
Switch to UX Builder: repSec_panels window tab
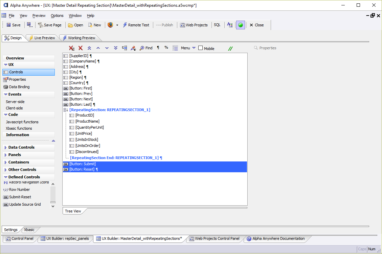[65, 239]
